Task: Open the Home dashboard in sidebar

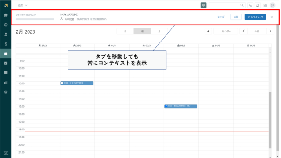Action: coord(6,15)
